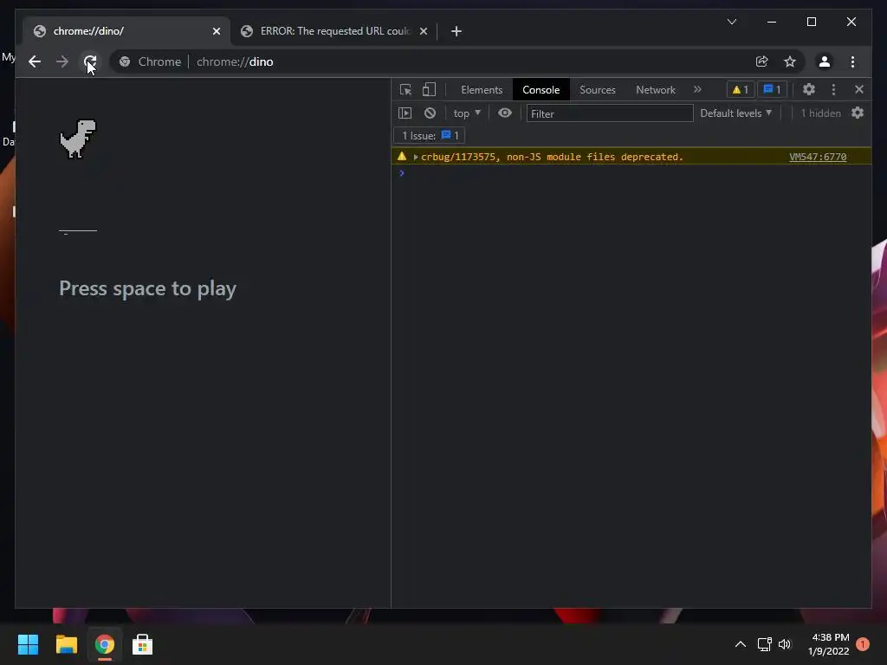Click the yellow warnings count badge
This screenshot has width=887, height=665.
click(x=740, y=89)
